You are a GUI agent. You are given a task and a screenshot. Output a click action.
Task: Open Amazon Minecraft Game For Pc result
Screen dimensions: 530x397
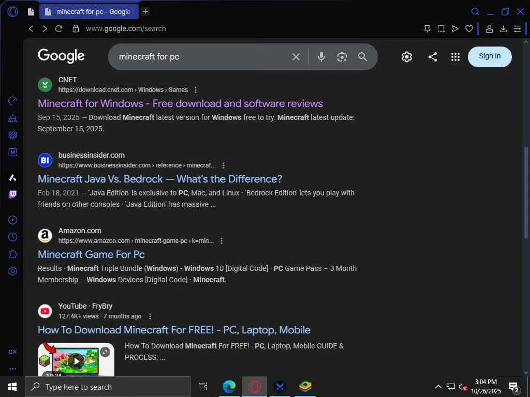[91, 254]
